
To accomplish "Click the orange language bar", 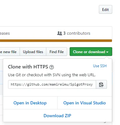I will tap(56, 41).
